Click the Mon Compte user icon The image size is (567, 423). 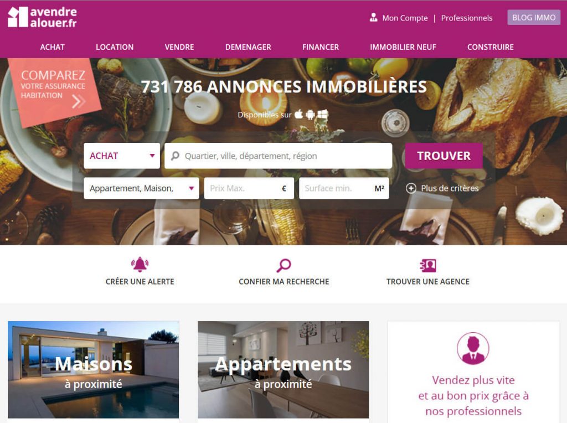pos(374,17)
